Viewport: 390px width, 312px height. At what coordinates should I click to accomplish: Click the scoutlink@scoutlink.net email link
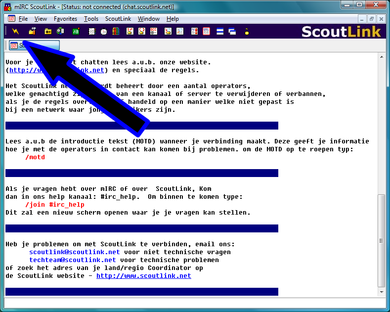pos(75,252)
